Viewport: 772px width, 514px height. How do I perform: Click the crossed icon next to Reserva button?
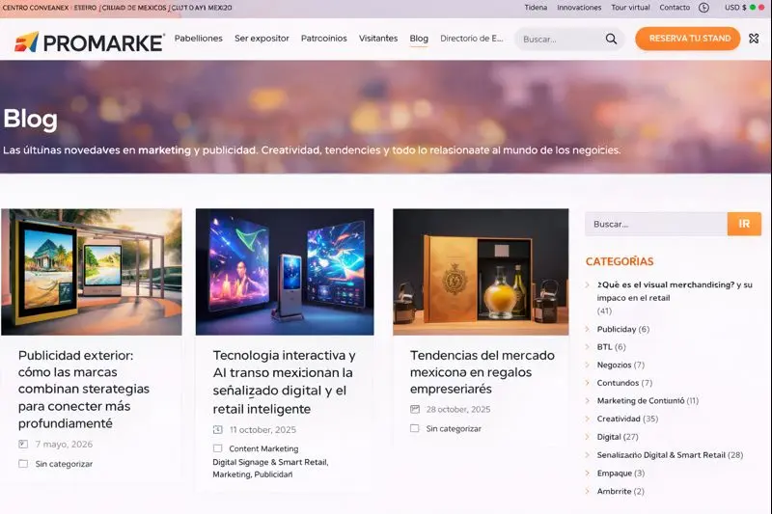click(x=754, y=39)
